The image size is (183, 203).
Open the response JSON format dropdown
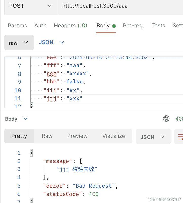pos(153,137)
